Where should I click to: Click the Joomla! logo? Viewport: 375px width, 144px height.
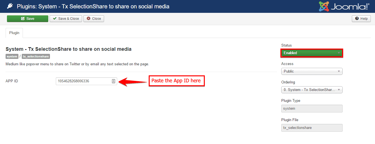point(344,6)
